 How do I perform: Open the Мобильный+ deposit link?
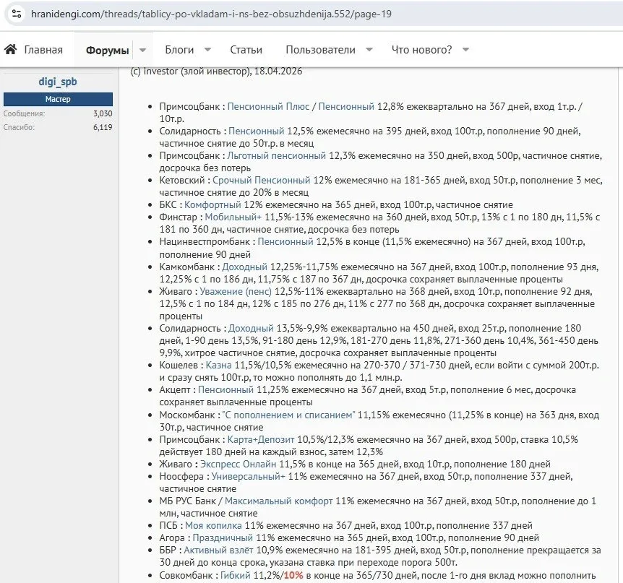point(233,217)
